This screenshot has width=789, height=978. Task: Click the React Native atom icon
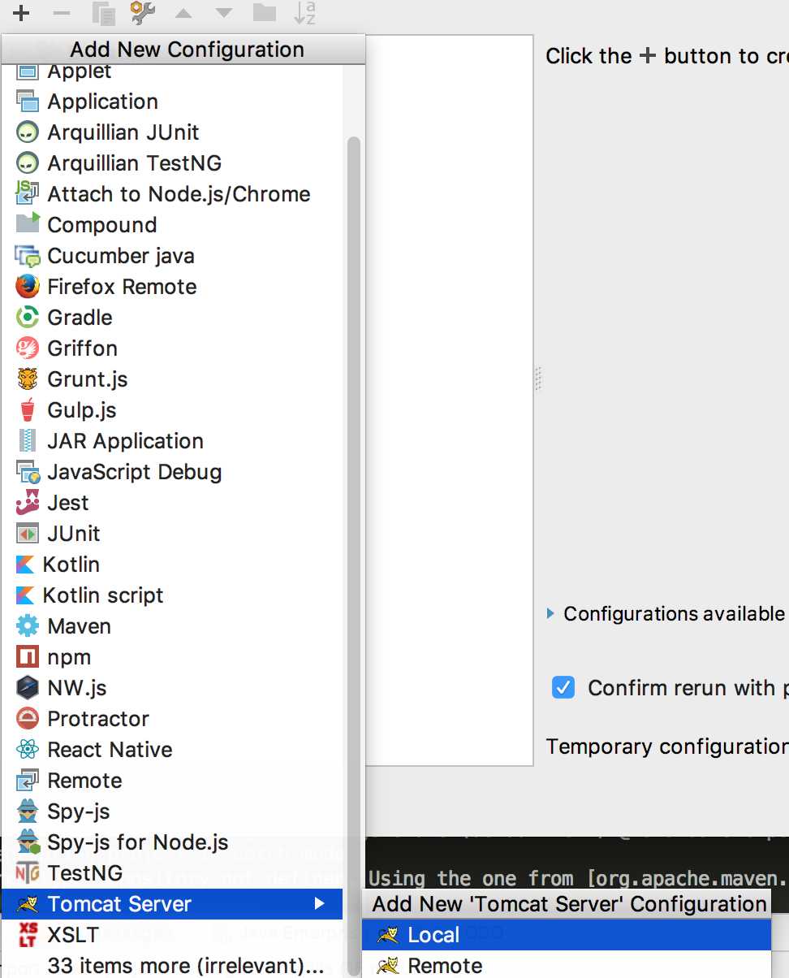point(28,750)
